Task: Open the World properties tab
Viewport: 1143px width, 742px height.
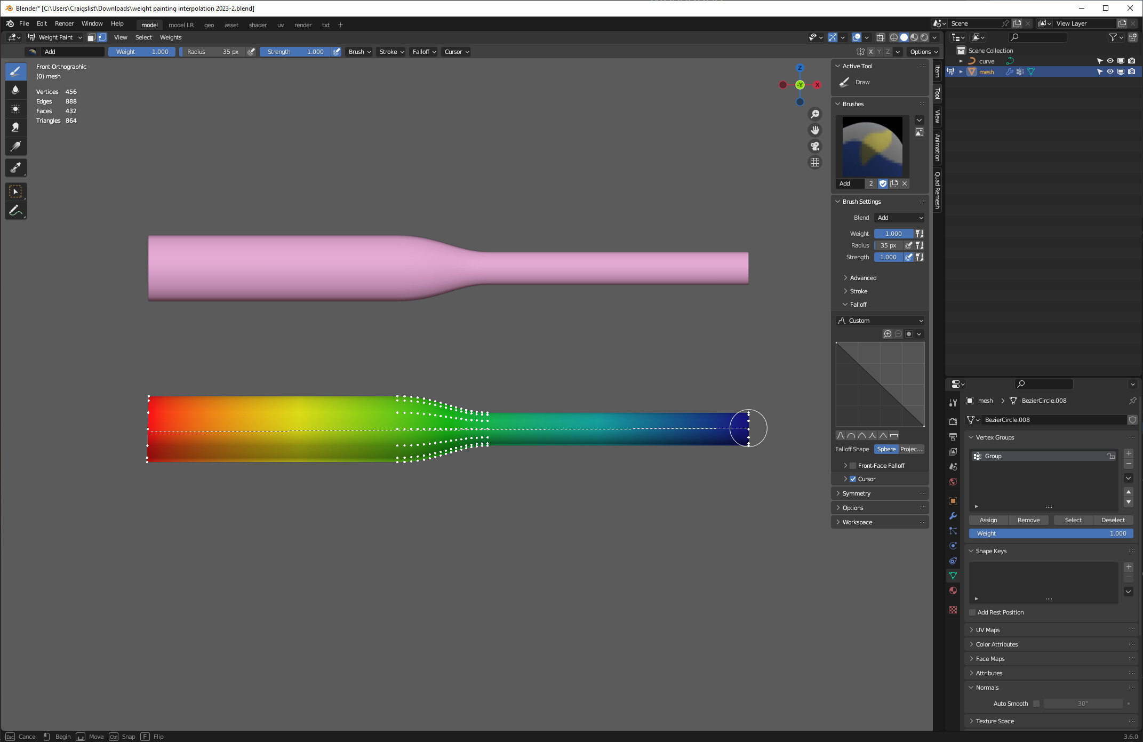Action: tap(953, 482)
